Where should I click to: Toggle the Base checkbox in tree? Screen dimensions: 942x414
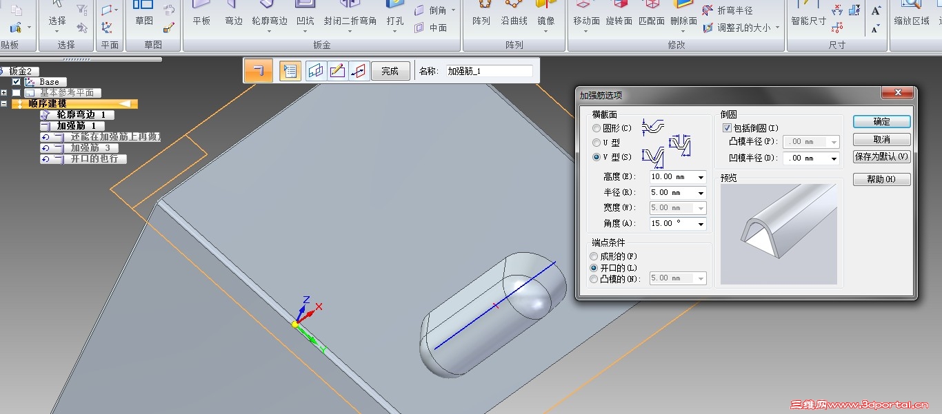(x=17, y=81)
